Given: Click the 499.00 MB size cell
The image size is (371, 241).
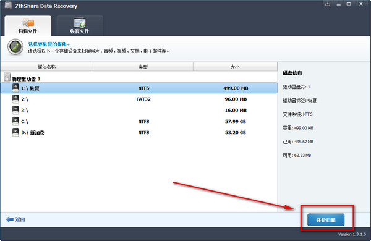Looking at the screenshot, I should 236,88.
